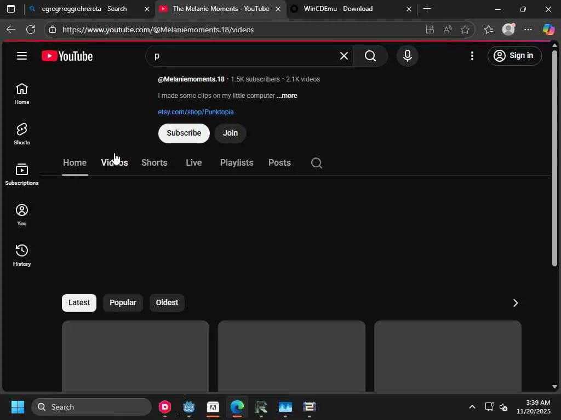Open the YouTube hamburger guide menu
The image size is (561, 420).
(x=22, y=56)
